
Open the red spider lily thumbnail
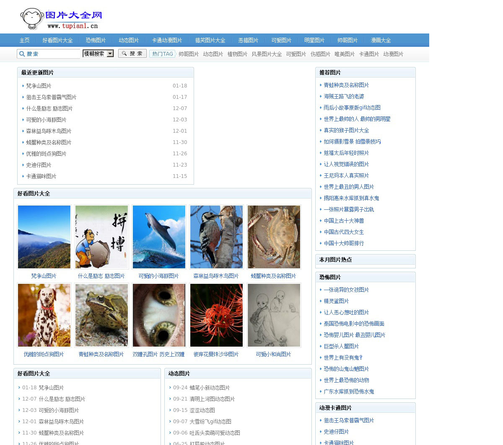pyautogui.click(x=216, y=315)
